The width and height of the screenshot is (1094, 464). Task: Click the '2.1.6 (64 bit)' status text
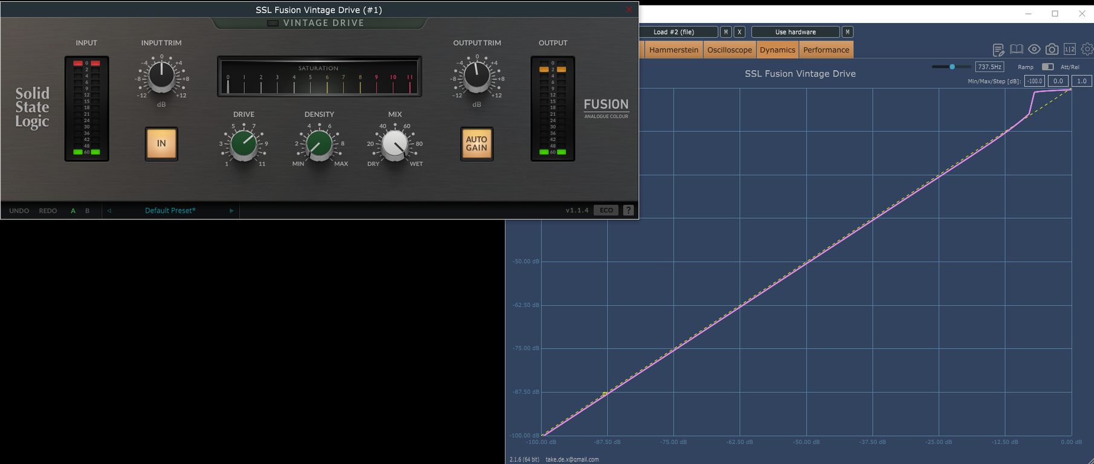(524, 459)
